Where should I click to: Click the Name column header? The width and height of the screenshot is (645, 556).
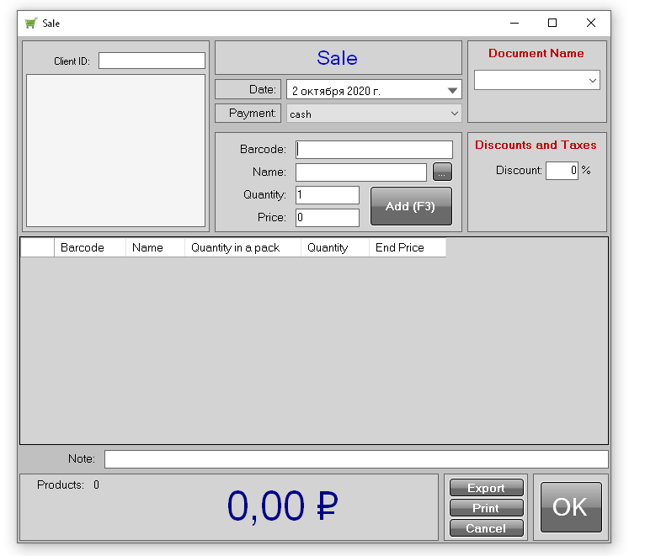tap(155, 247)
